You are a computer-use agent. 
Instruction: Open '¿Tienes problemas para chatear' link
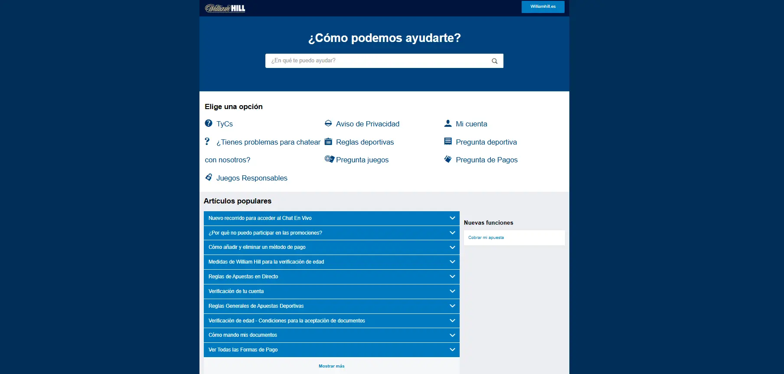click(268, 142)
